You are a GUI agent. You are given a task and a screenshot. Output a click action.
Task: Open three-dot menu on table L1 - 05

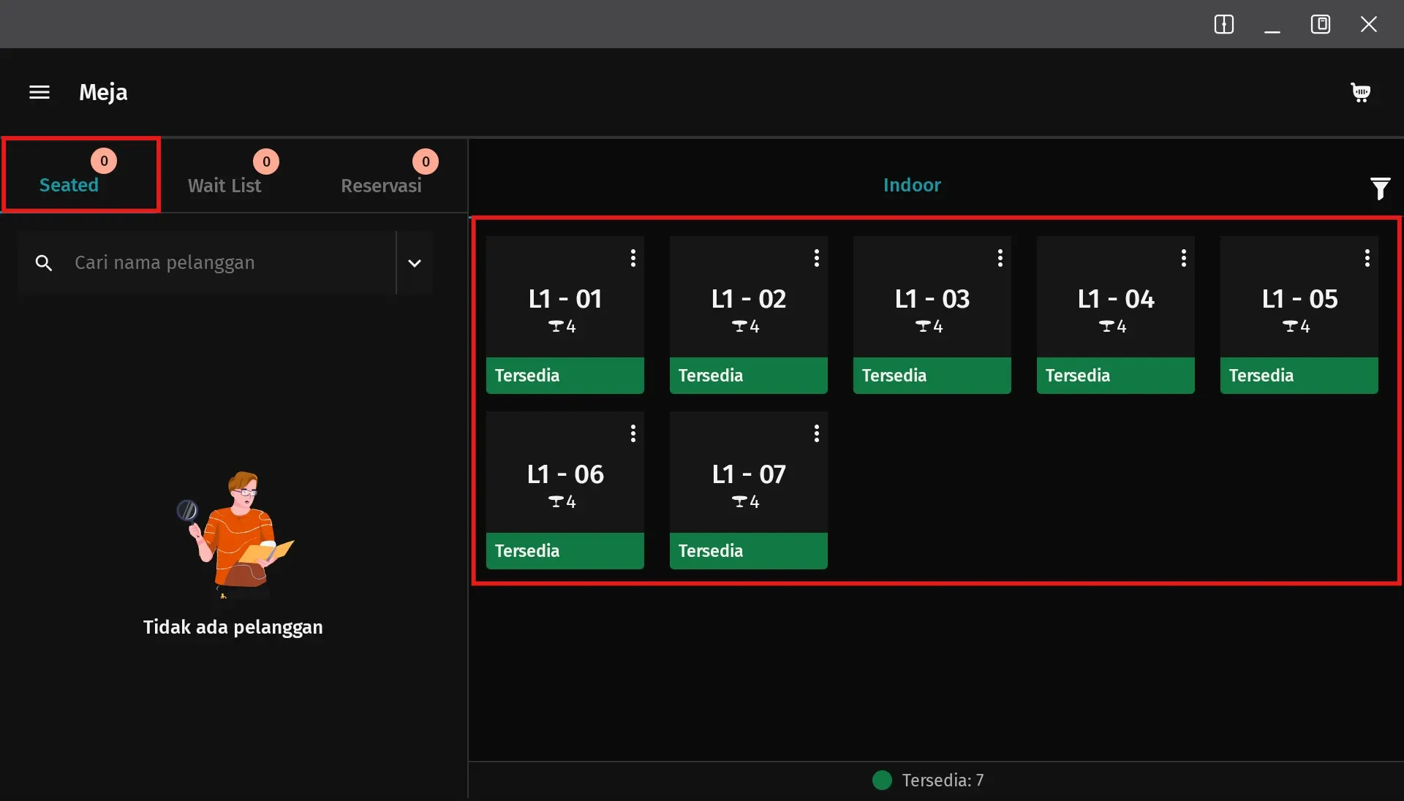[x=1367, y=258]
